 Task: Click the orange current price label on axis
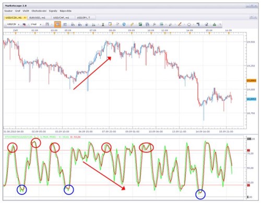pos(251,81)
